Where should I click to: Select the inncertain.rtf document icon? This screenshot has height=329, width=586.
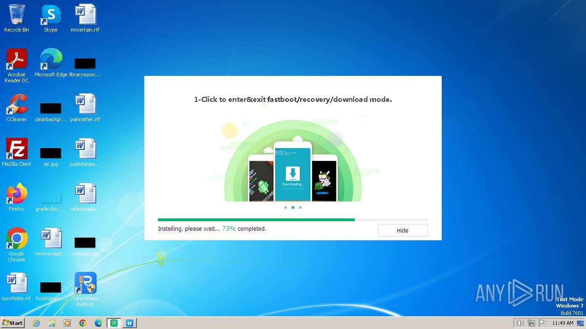point(85,18)
